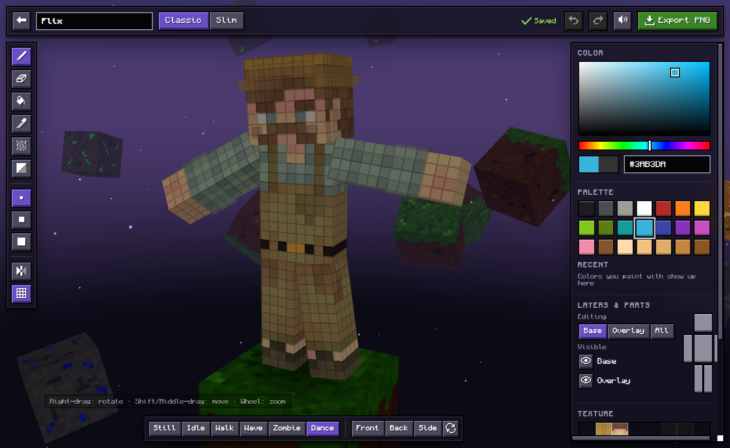Choose the largest brush size
The width and height of the screenshot is (730, 448).
[x=21, y=242]
